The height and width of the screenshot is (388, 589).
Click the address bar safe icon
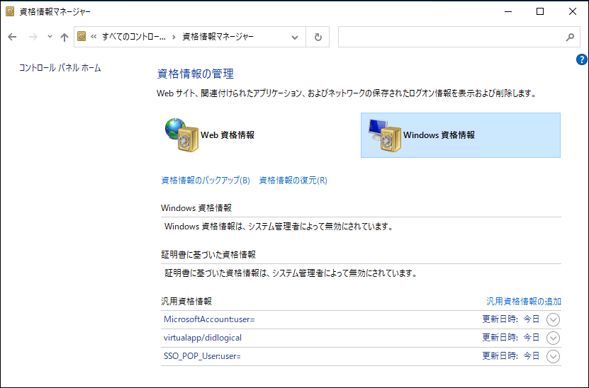click(x=82, y=36)
